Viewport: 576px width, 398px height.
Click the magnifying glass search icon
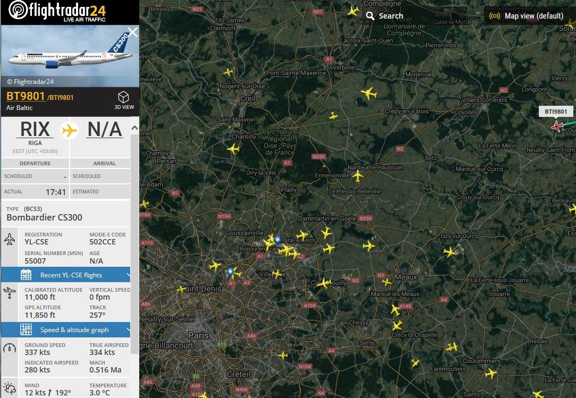click(370, 16)
